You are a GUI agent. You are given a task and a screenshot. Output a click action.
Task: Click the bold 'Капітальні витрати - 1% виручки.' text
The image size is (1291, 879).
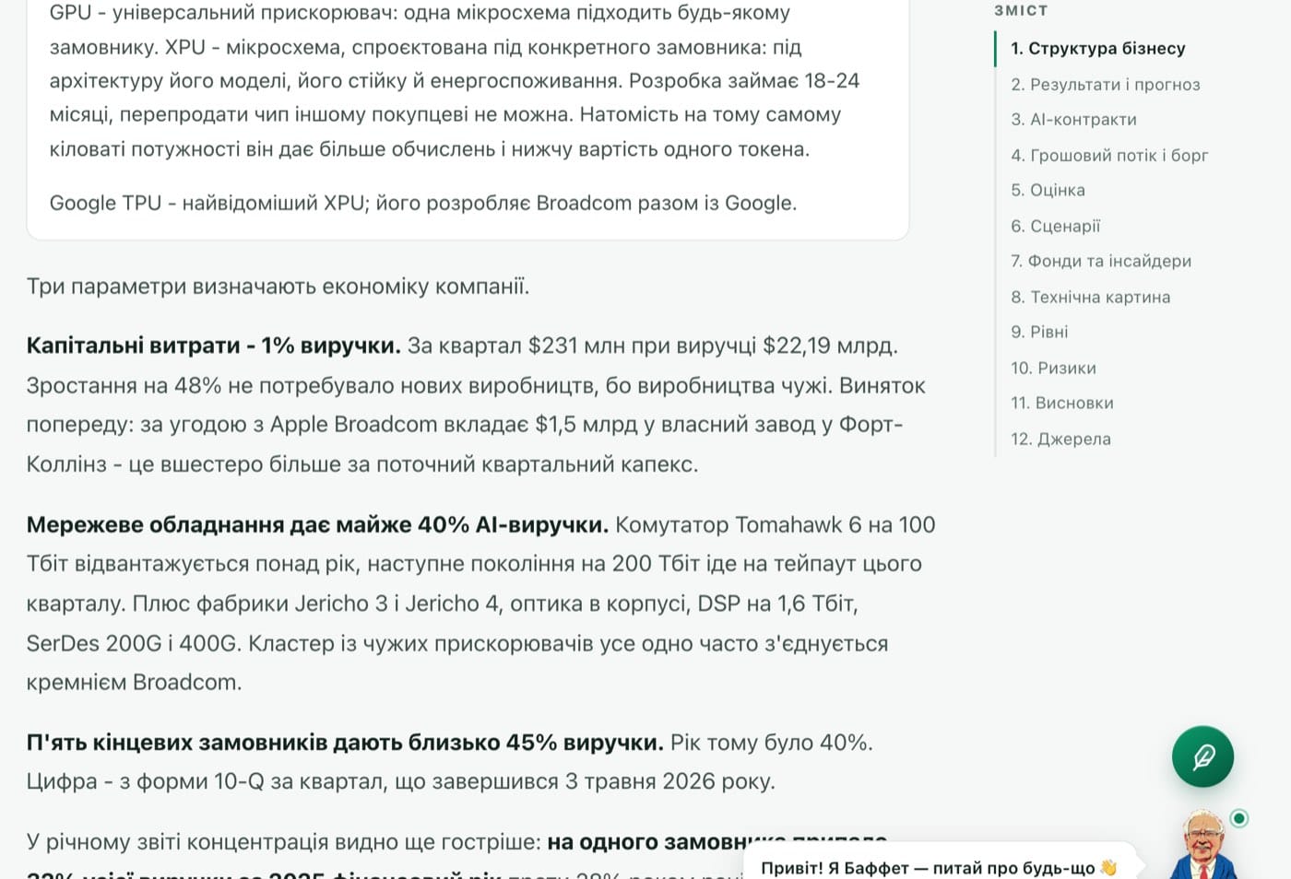(x=213, y=346)
